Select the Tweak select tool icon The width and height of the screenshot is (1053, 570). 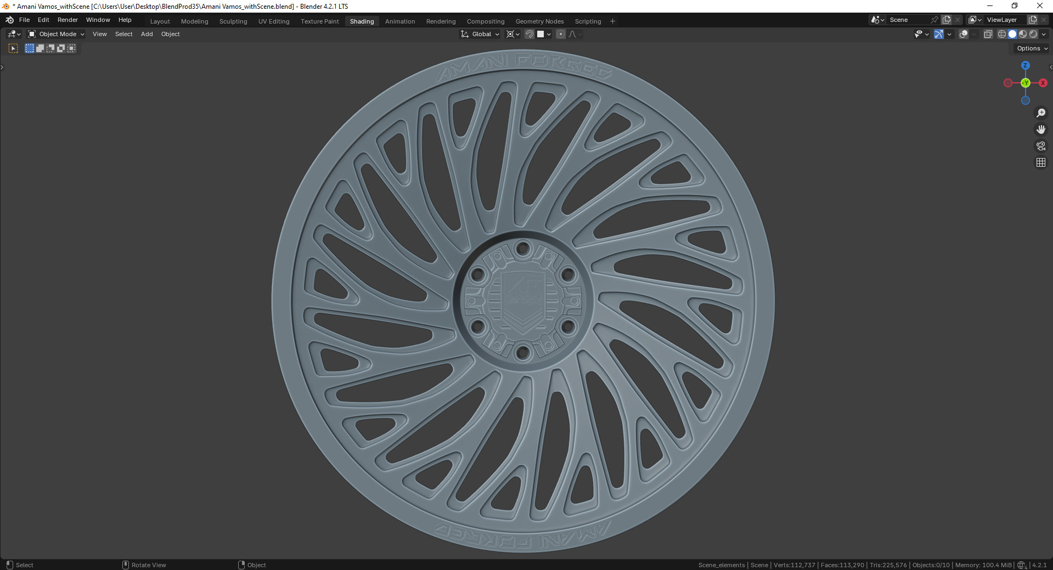[13, 48]
